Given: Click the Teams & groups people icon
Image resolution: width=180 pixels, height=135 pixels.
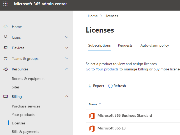Looking at the screenshot, I should (6, 58).
